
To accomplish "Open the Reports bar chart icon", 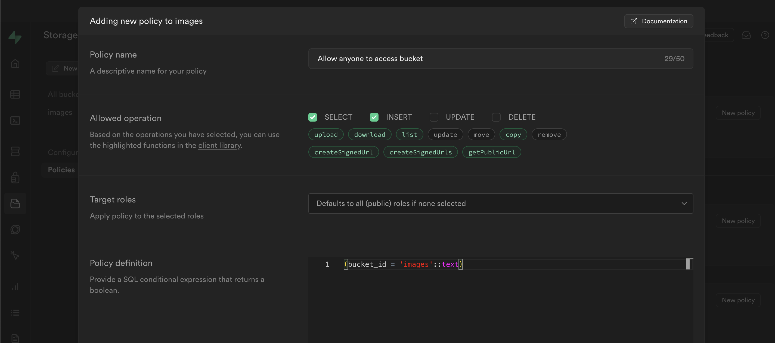I will [x=15, y=287].
